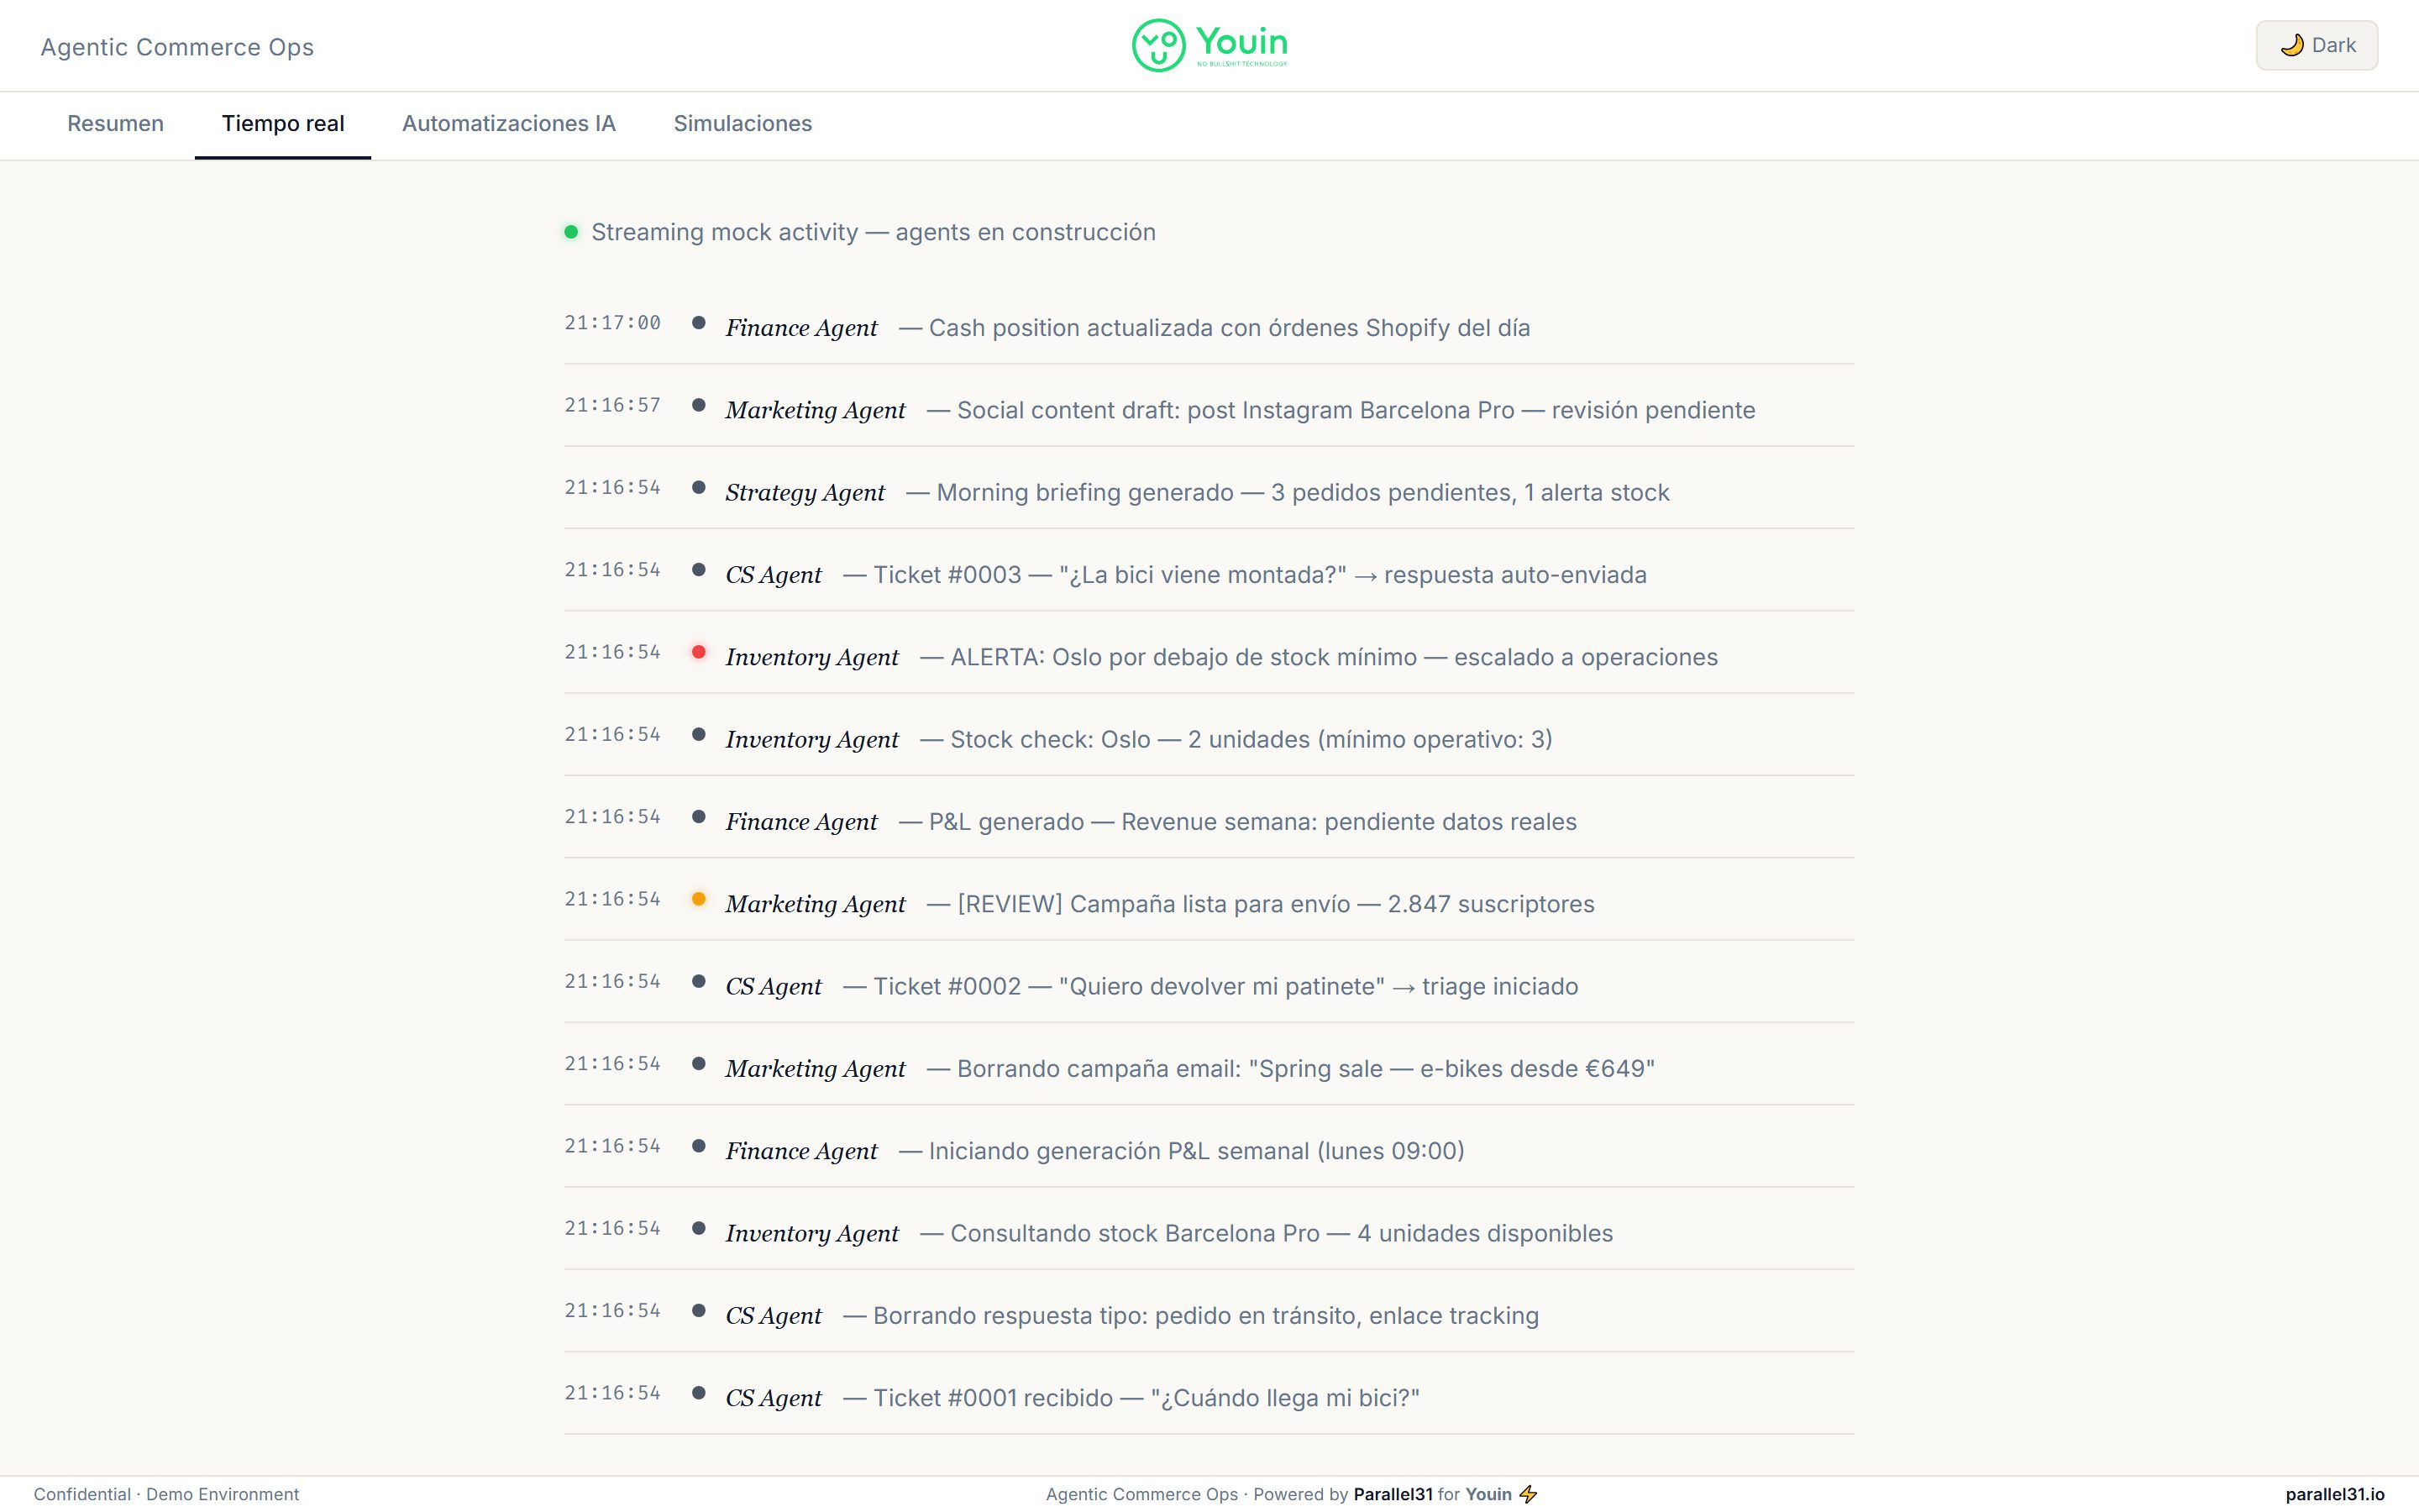Screen dimensions: 2419x1512
Task: Click Youin in footer credits
Action: pyautogui.click(x=1488, y=1494)
